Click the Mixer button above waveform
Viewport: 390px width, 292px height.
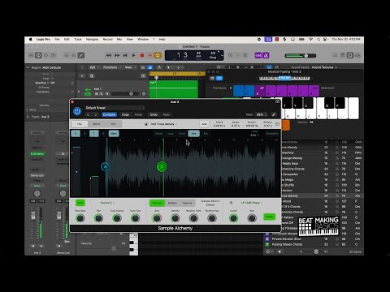(114, 134)
